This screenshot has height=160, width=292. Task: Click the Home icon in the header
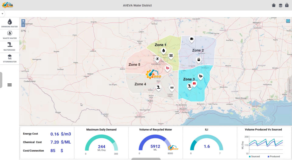tap(274, 5)
